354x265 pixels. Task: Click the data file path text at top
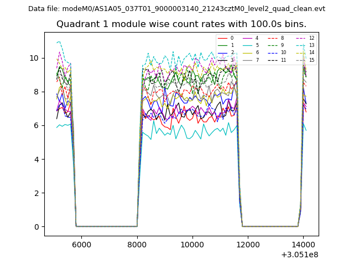coord(177,9)
